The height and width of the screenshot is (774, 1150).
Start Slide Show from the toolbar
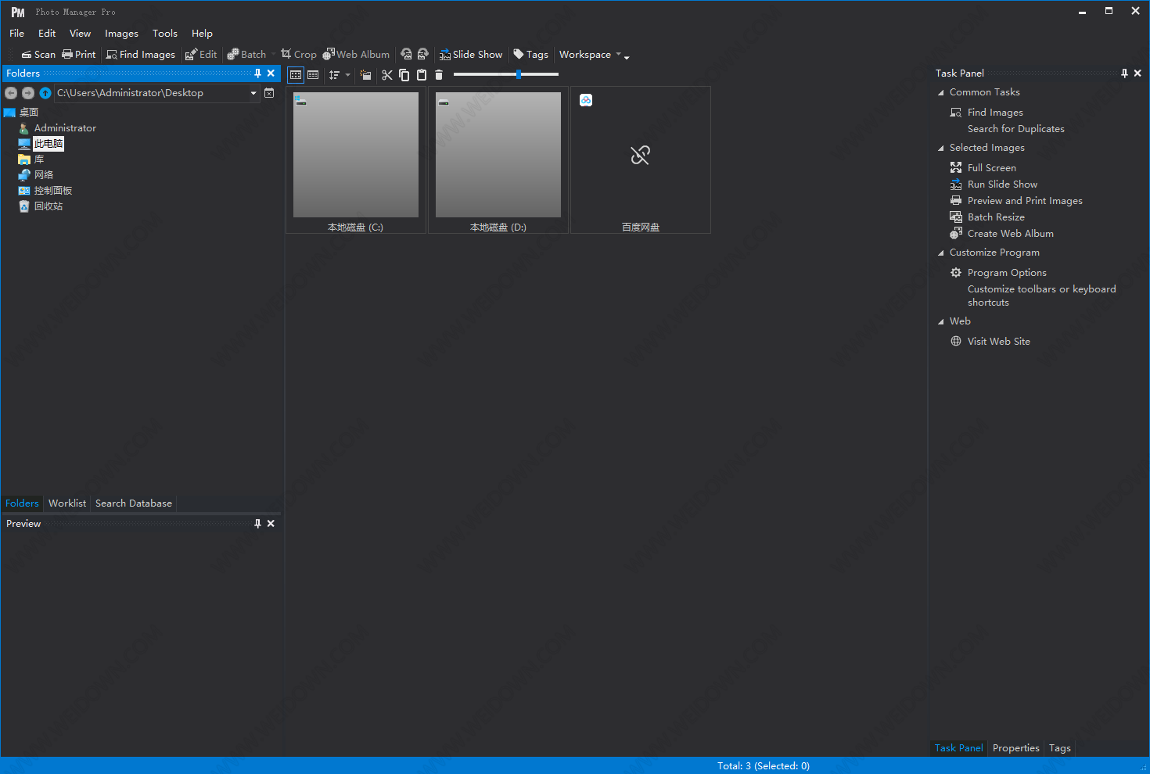471,55
